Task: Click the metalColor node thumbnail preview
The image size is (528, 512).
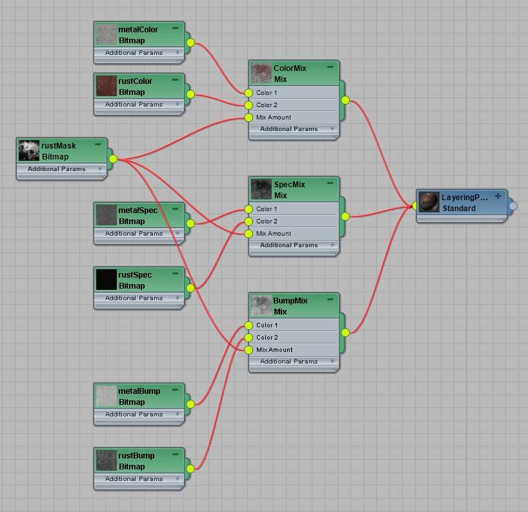Action: 107,34
